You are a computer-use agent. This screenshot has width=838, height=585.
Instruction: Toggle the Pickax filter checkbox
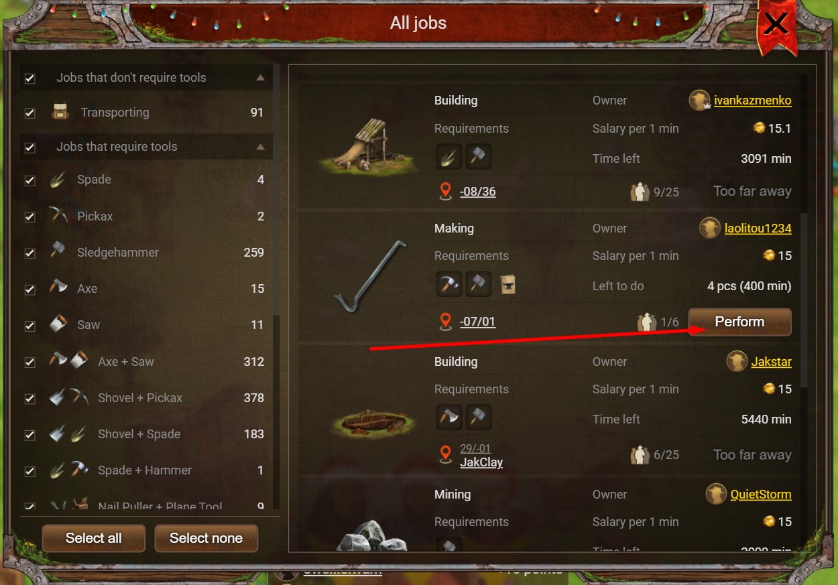(x=29, y=216)
